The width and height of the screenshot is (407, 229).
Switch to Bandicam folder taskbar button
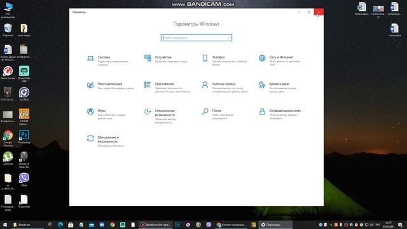[x=27, y=225]
